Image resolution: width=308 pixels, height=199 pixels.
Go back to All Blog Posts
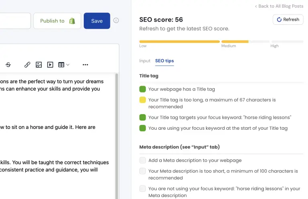point(279,6)
